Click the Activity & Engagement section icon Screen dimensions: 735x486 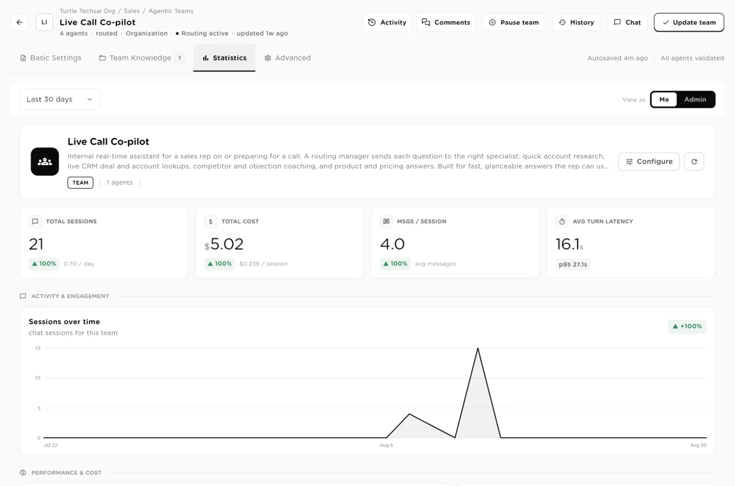(23, 296)
